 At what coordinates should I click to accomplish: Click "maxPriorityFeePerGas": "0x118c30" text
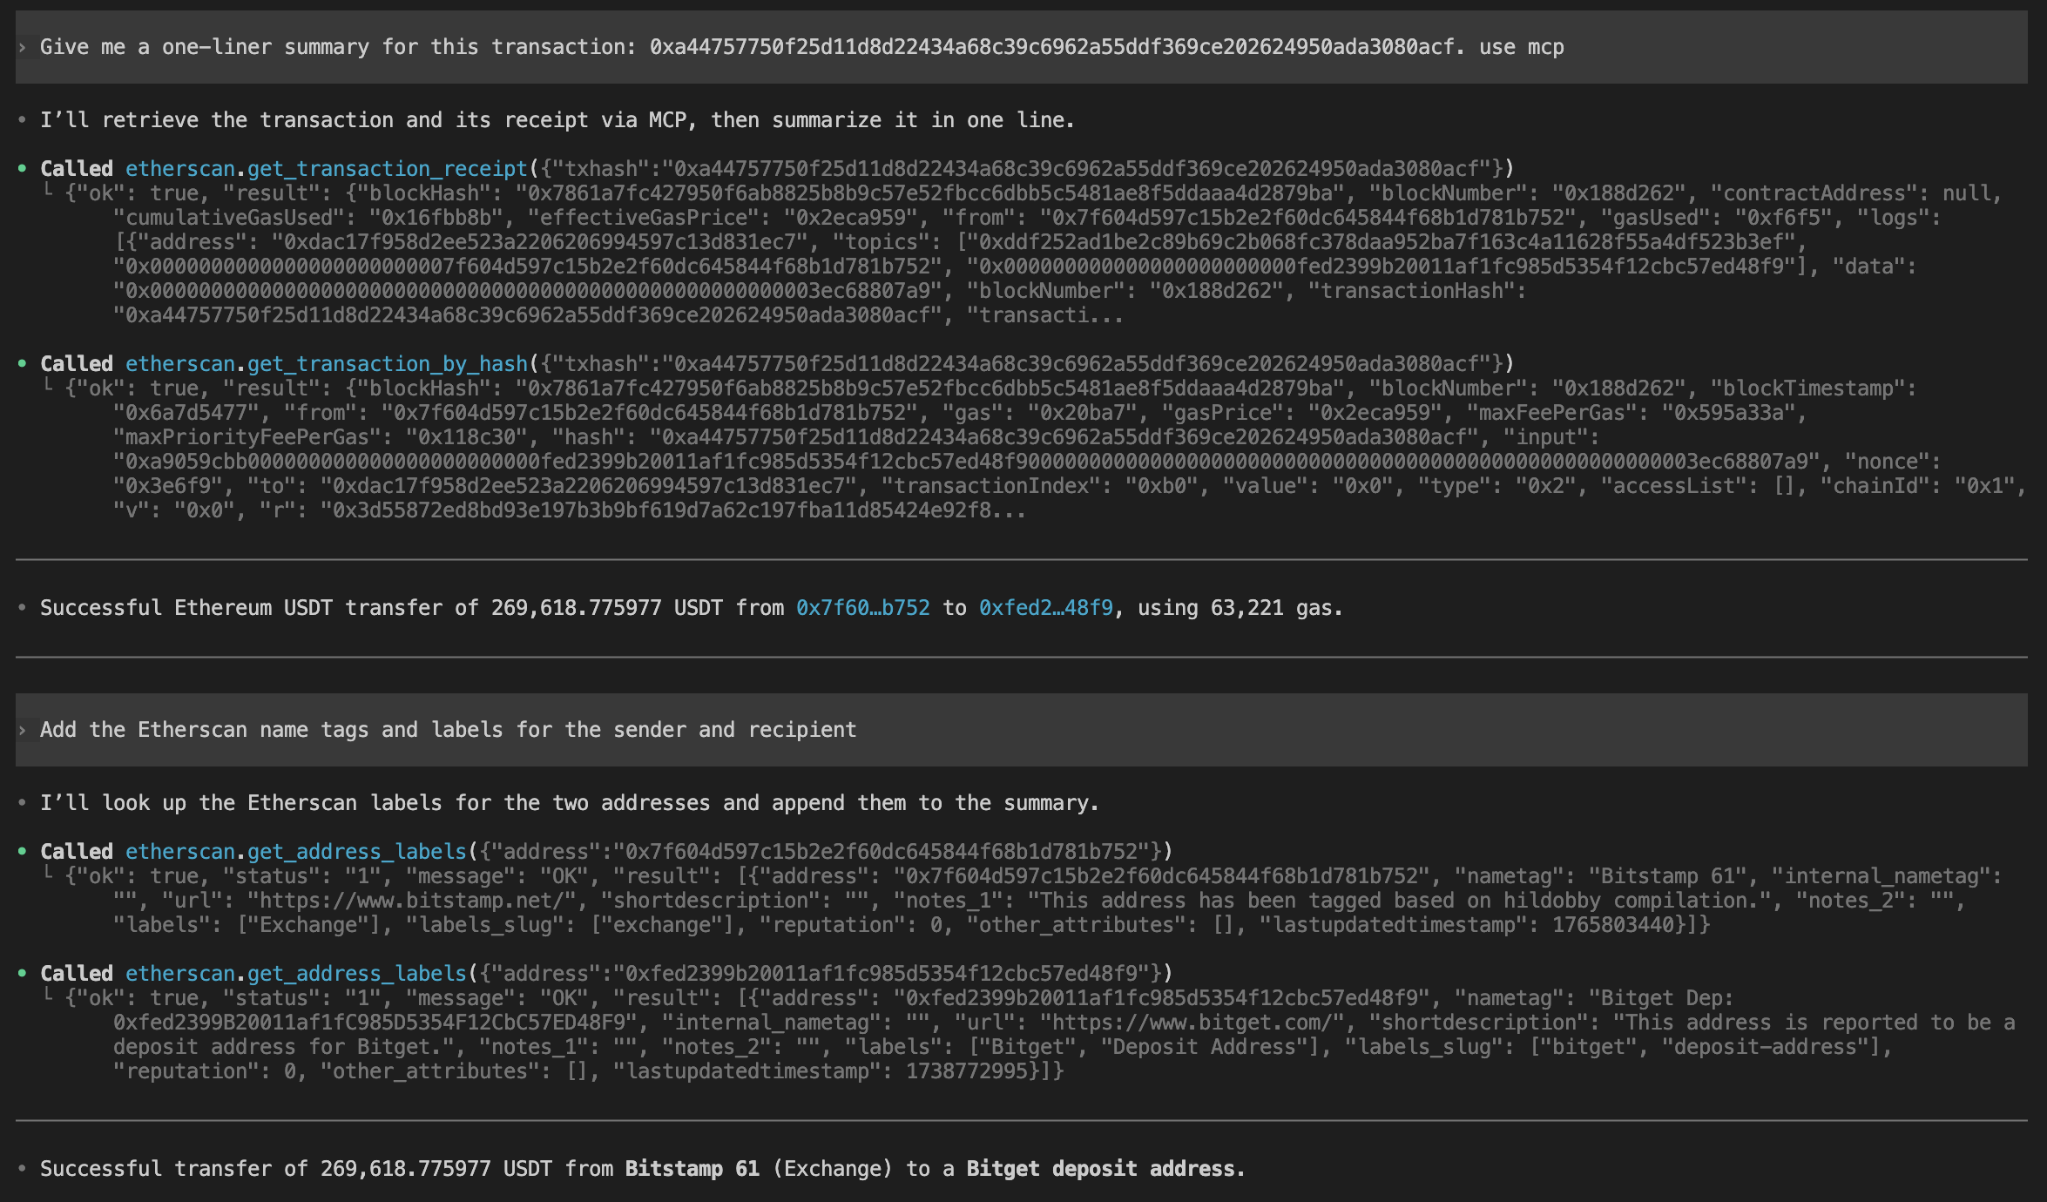tap(321, 437)
